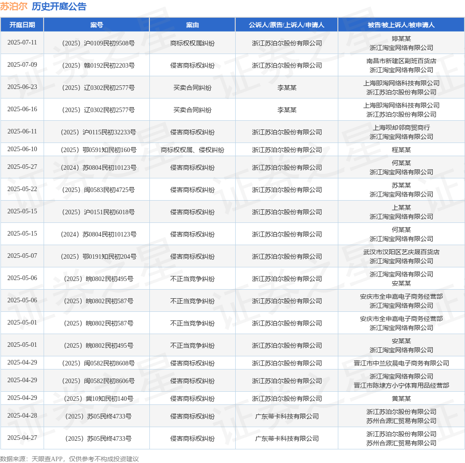Screen dimensions: 465x463
Task: Click the date 2025-06-23
Action: pos(22,87)
